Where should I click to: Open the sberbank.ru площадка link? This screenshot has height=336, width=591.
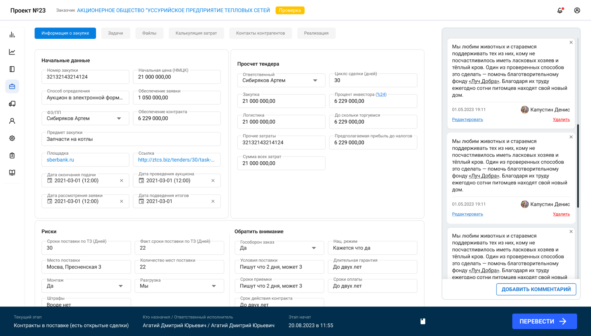(x=61, y=160)
